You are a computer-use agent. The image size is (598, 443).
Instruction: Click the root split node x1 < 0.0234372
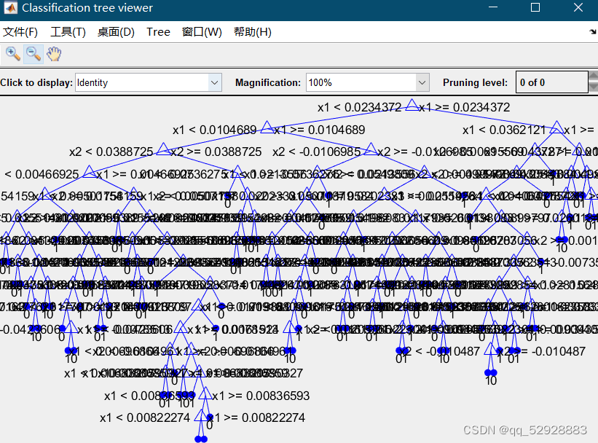412,106
